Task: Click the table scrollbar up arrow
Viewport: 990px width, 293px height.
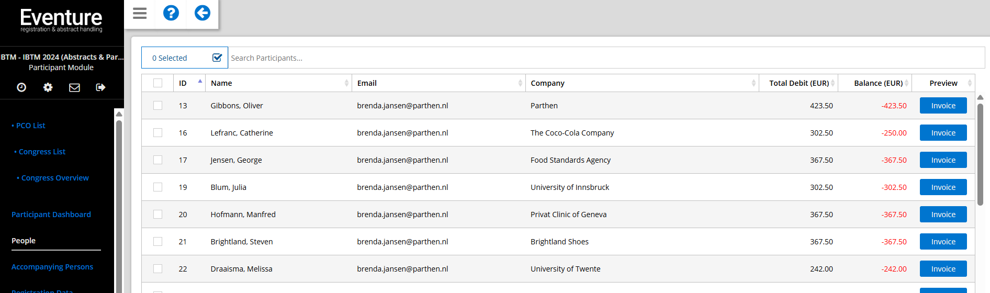Action: coord(980,97)
